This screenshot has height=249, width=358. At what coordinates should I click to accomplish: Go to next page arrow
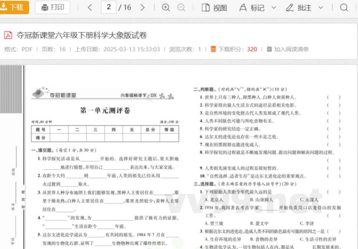[x=142, y=8]
